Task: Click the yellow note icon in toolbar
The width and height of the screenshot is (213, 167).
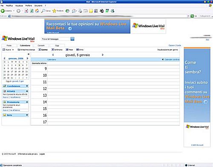Action: point(91,11)
